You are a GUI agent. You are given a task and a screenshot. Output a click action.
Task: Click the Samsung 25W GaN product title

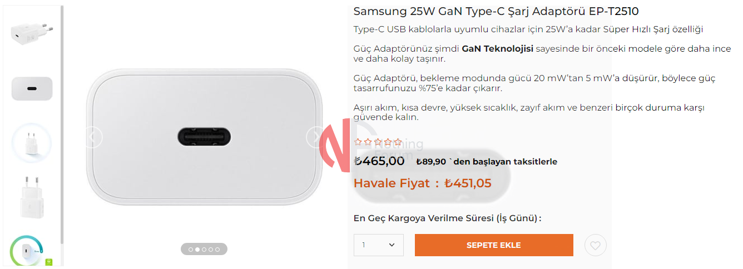[x=496, y=11]
